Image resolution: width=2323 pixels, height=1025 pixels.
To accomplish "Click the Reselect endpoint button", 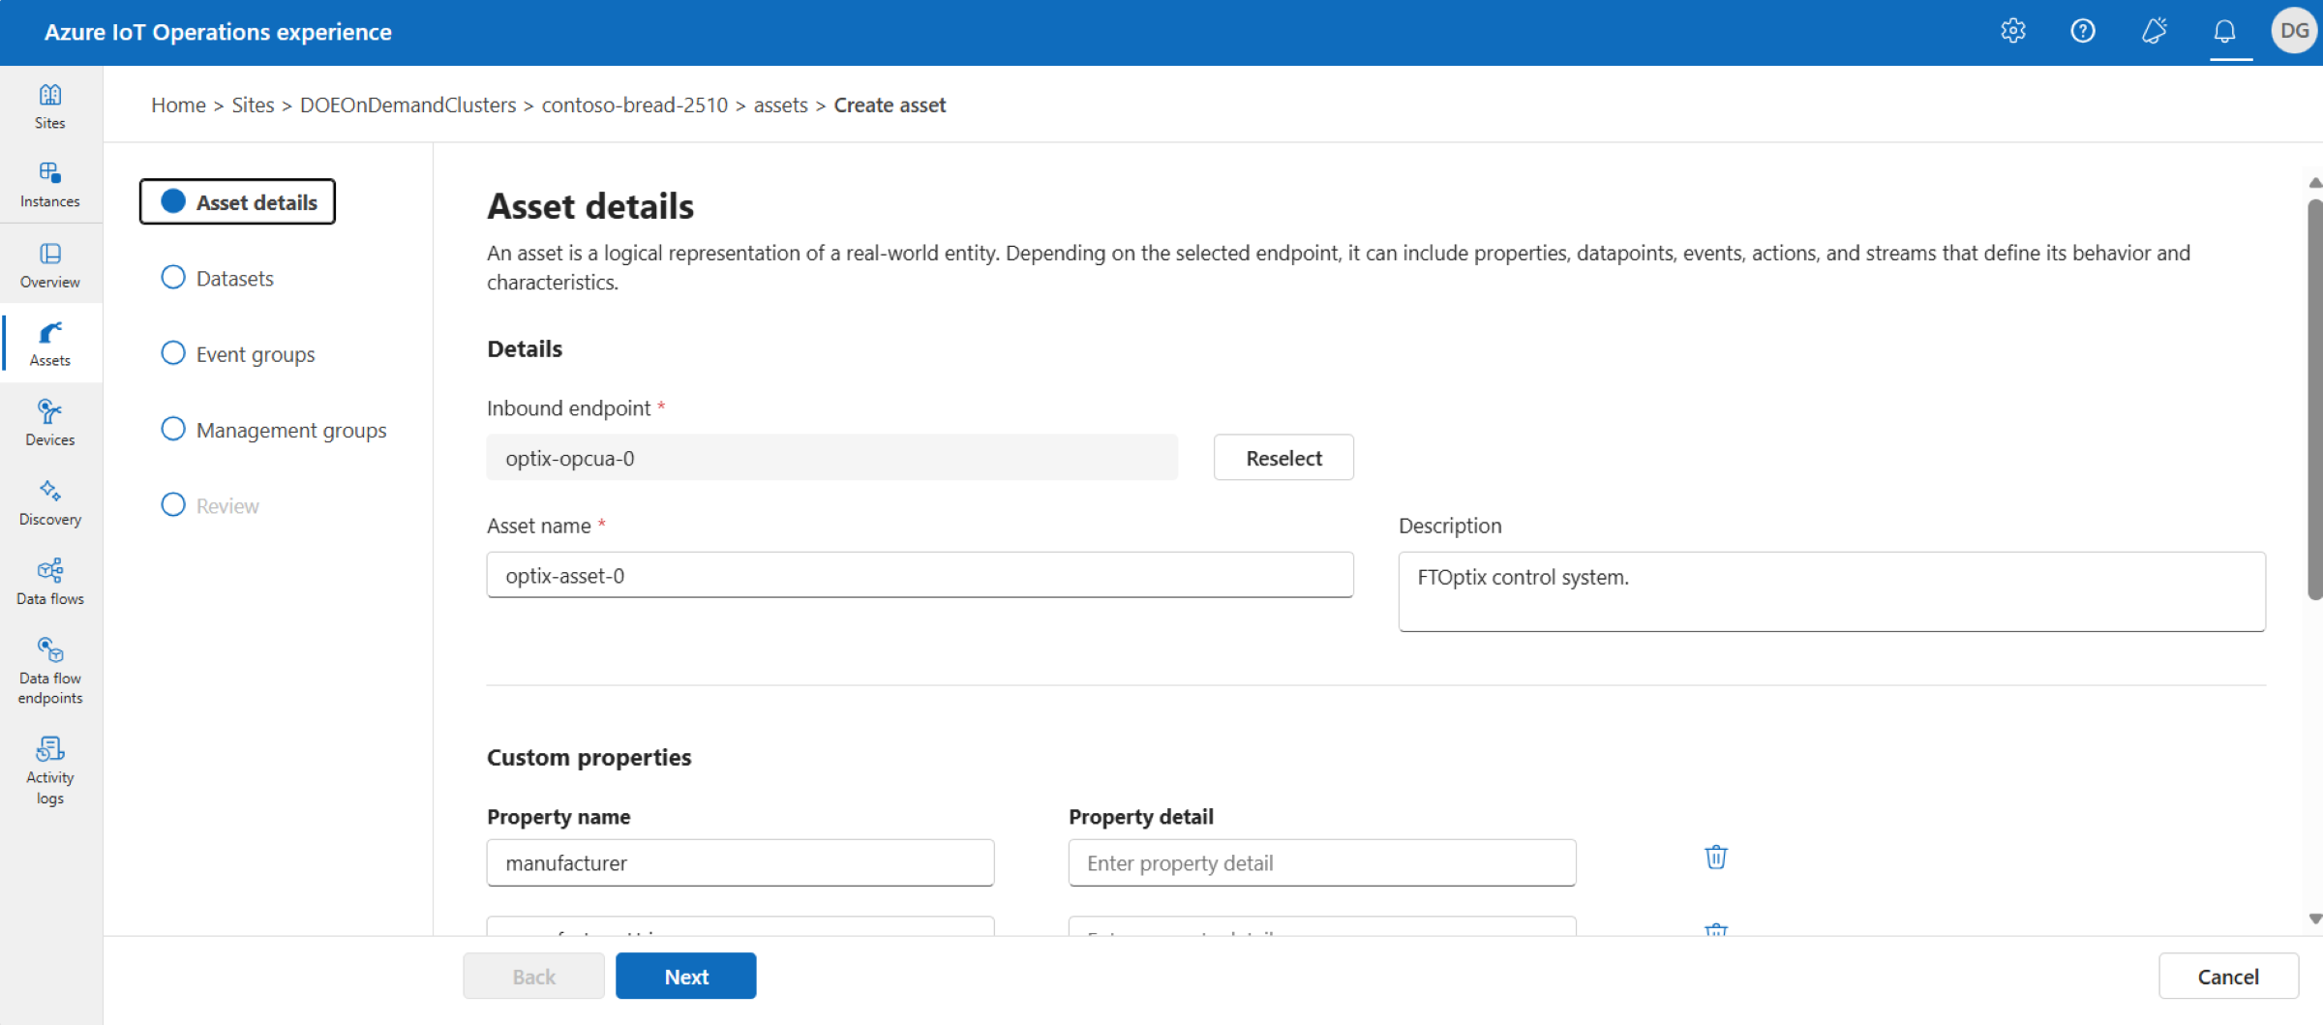I will coord(1283,458).
